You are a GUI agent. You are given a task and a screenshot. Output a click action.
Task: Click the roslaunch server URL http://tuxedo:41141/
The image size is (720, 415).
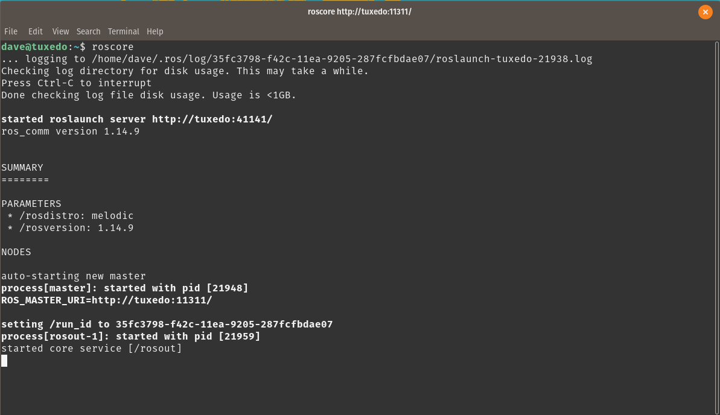coord(212,119)
